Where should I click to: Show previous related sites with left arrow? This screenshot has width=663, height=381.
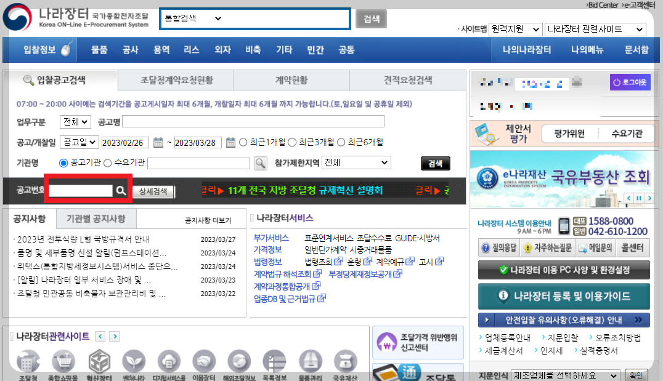click(100, 336)
